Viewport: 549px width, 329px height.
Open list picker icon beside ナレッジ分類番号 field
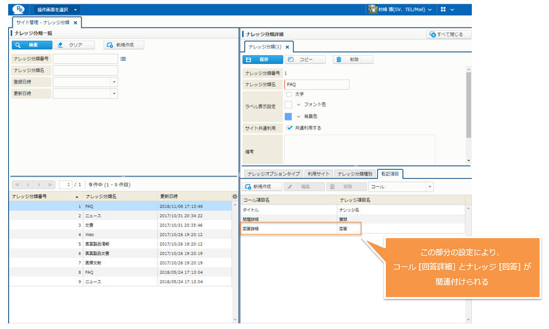124,59
